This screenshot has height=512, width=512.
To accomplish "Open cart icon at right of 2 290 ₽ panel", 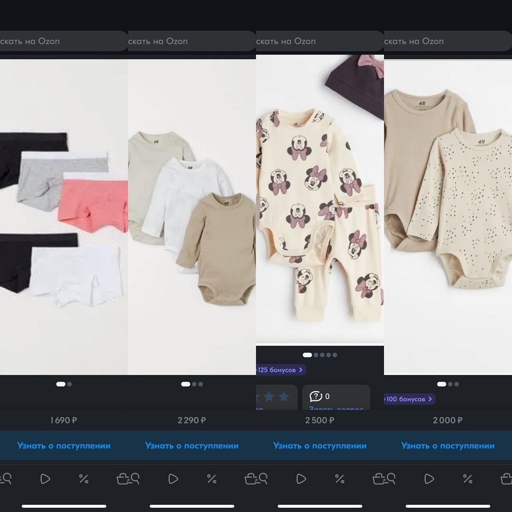I will click(250, 479).
